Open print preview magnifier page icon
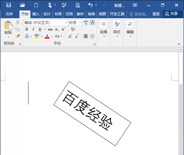 click(78, 5)
